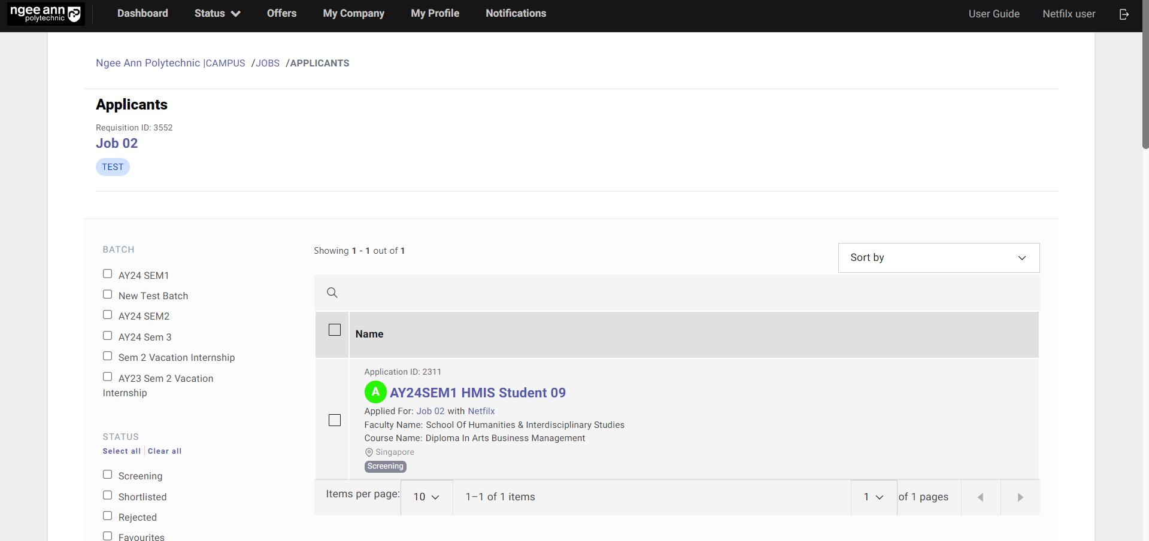This screenshot has height=541, width=1149.
Task: Check the select-all applicants header checkbox
Action: point(335,330)
